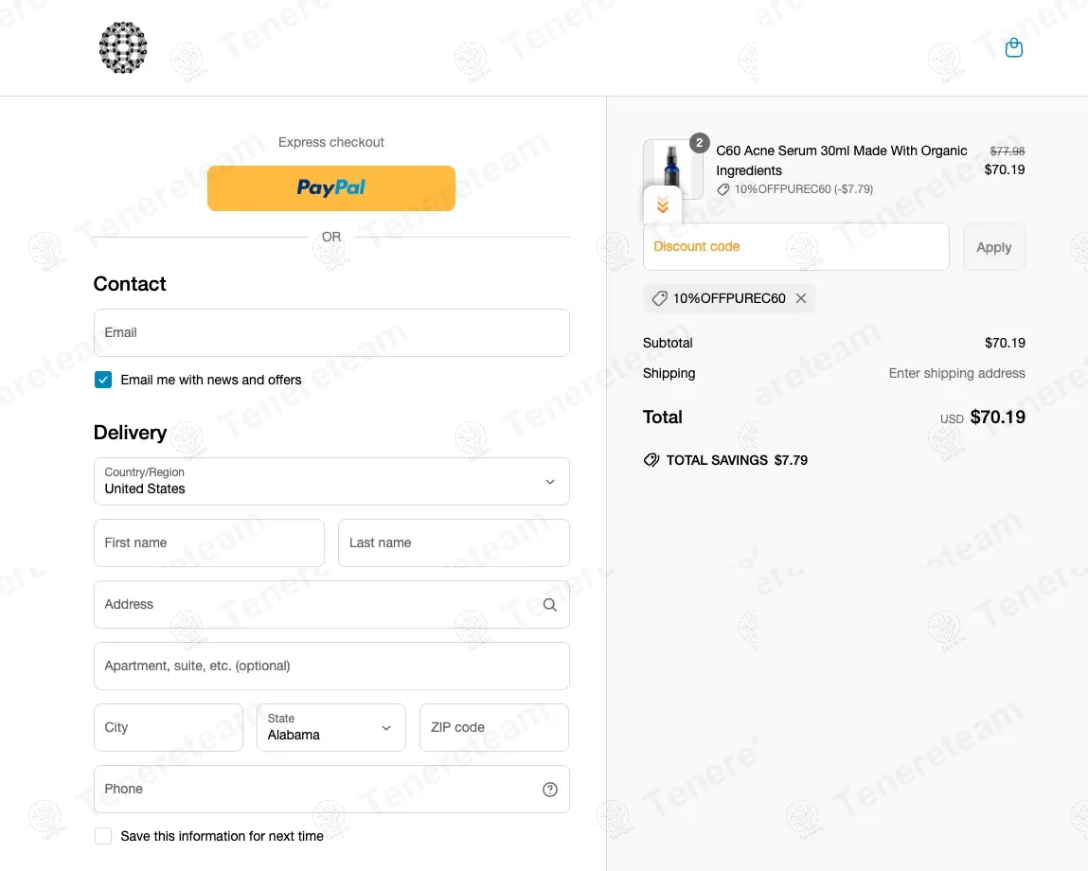Pay with PayPal express checkout
Screen dimensions: 1088x871
point(331,188)
